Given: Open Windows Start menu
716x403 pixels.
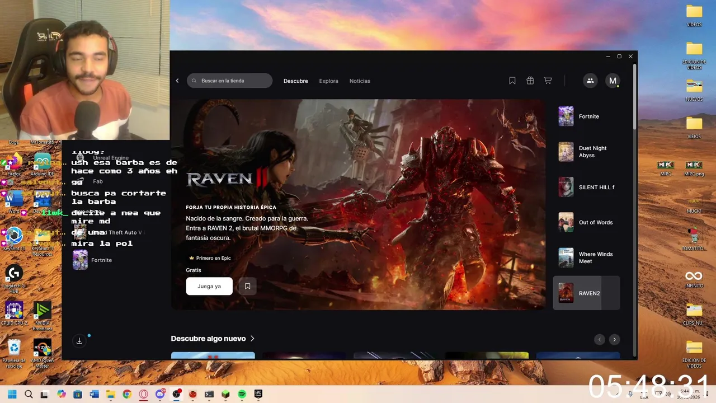Looking at the screenshot, I should (x=12, y=394).
